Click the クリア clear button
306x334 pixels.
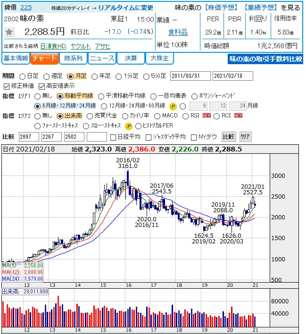pyautogui.click(x=245, y=136)
